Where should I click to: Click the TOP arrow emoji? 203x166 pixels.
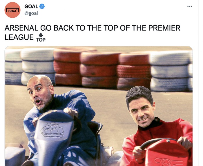pyautogui.click(x=41, y=37)
